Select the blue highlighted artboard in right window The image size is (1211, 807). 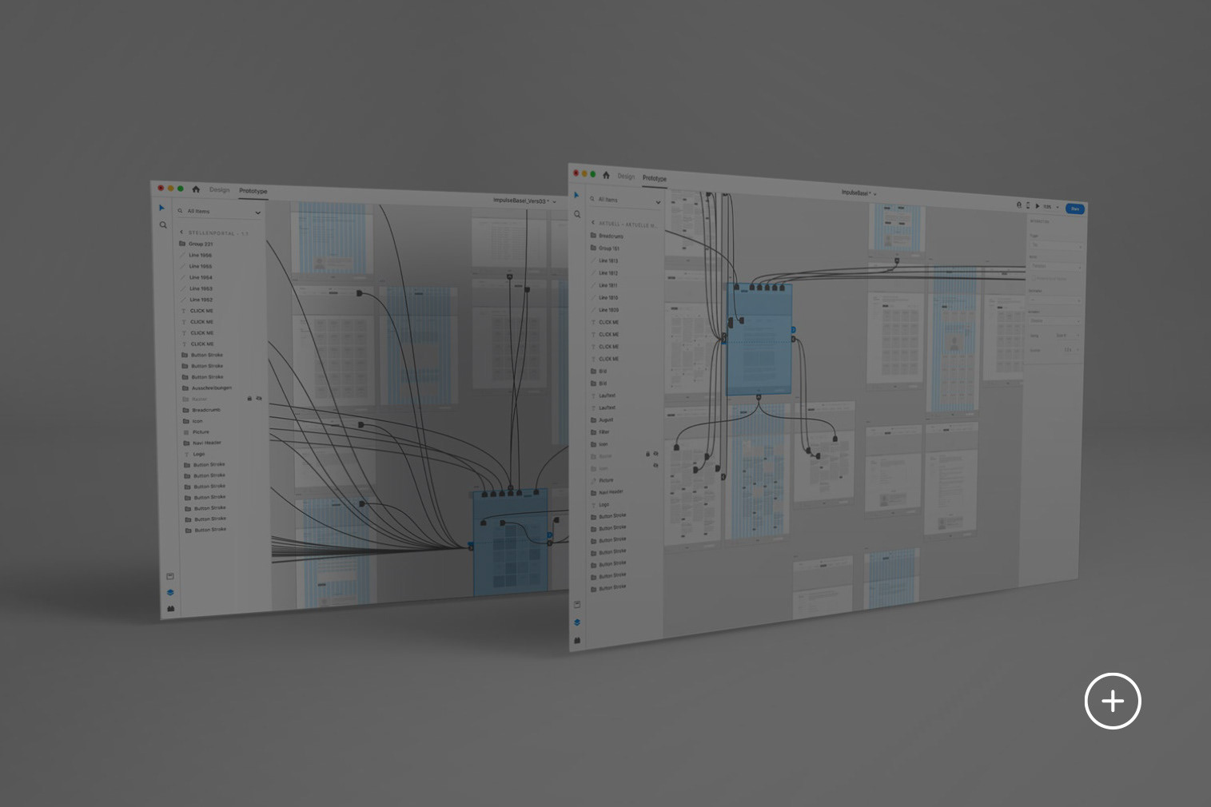[759, 340]
